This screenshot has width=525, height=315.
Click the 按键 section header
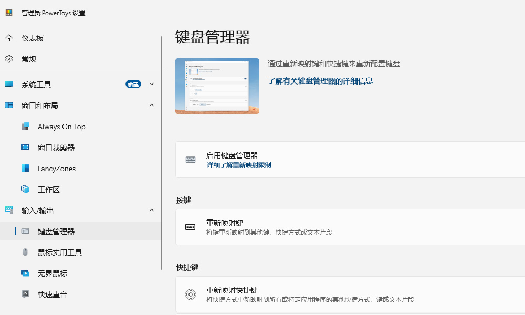coord(183,200)
